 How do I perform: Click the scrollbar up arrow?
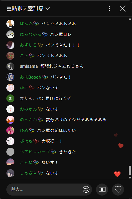pyautogui.click(x=130, y=19)
